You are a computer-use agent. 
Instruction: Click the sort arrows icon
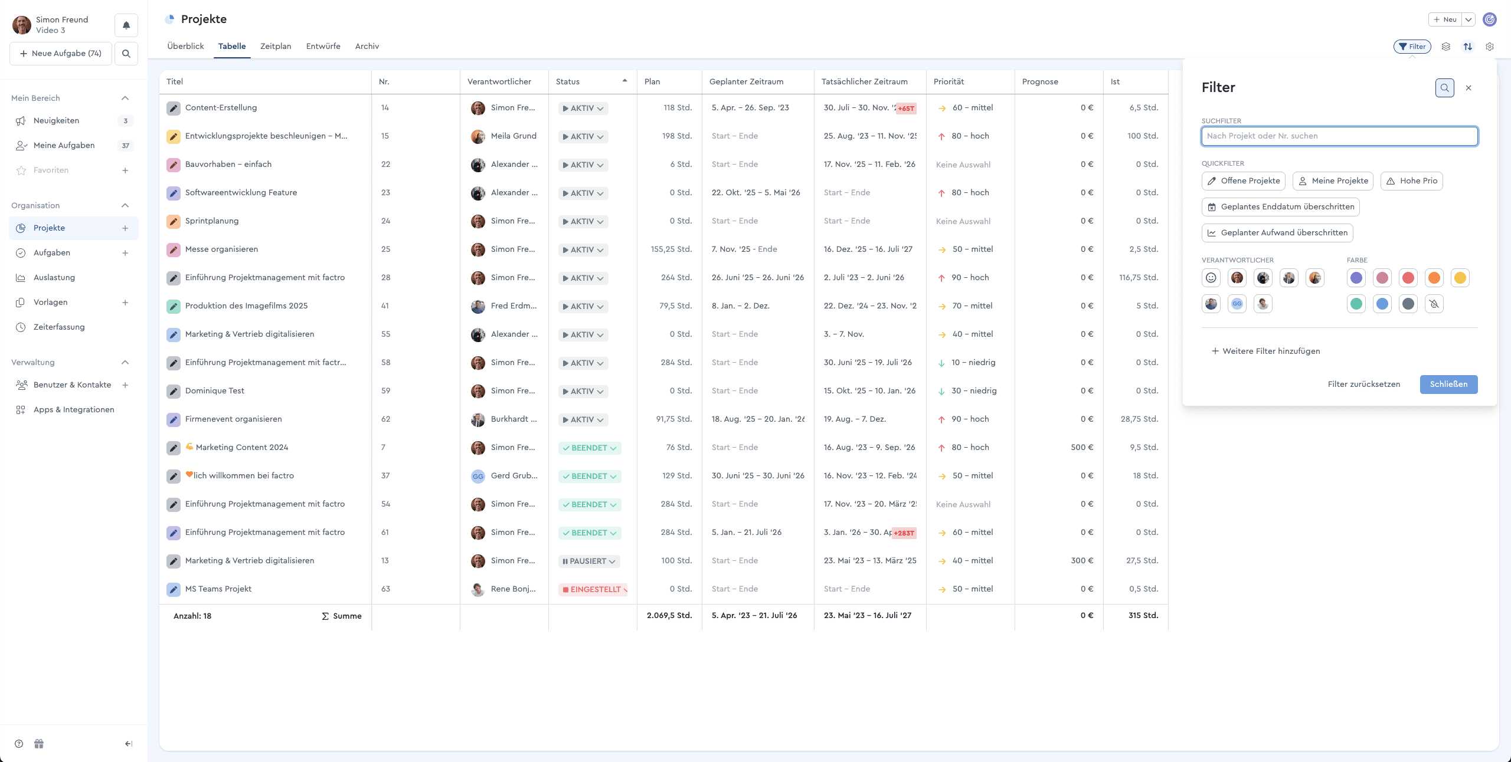click(x=1467, y=47)
